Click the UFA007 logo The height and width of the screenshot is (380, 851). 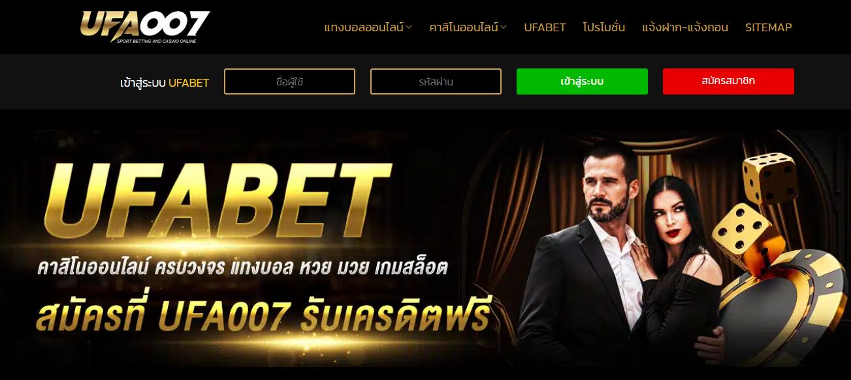click(144, 27)
